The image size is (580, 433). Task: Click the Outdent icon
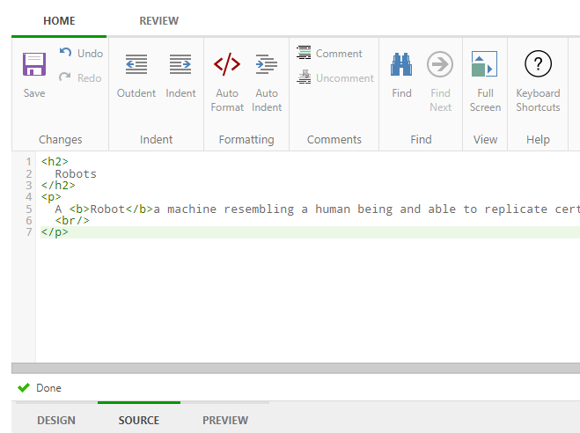[x=136, y=64]
